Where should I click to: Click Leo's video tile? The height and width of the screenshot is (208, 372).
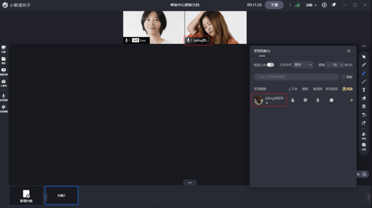pos(154,27)
